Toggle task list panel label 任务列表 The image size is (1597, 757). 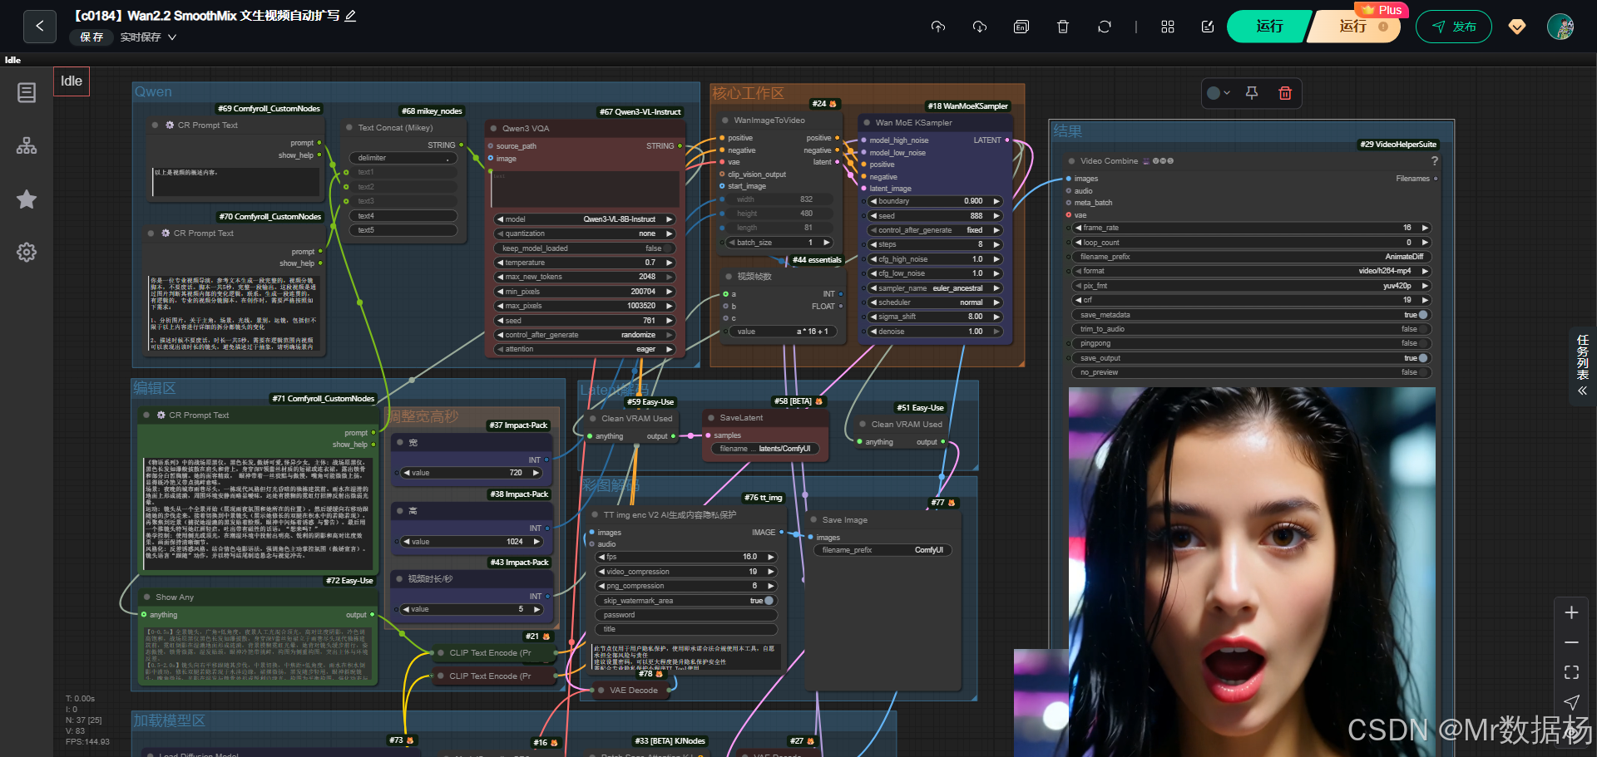click(1582, 357)
